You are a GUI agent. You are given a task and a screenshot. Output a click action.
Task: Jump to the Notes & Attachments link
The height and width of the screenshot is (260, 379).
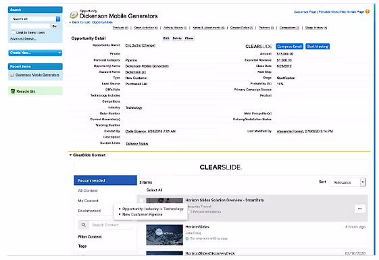[x=208, y=28]
